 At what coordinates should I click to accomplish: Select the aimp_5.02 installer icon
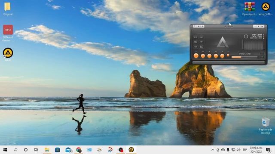pyautogui.click(x=266, y=9)
